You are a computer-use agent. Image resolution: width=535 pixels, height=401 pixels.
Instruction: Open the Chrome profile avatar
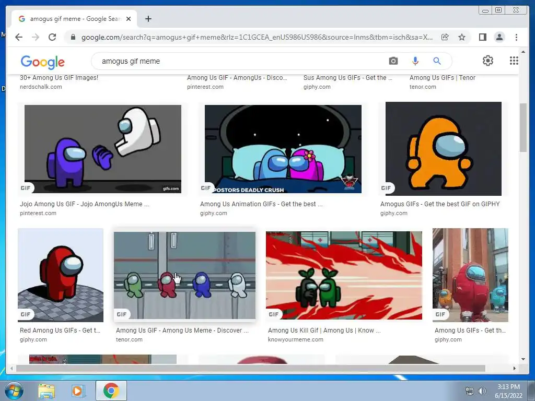499,37
